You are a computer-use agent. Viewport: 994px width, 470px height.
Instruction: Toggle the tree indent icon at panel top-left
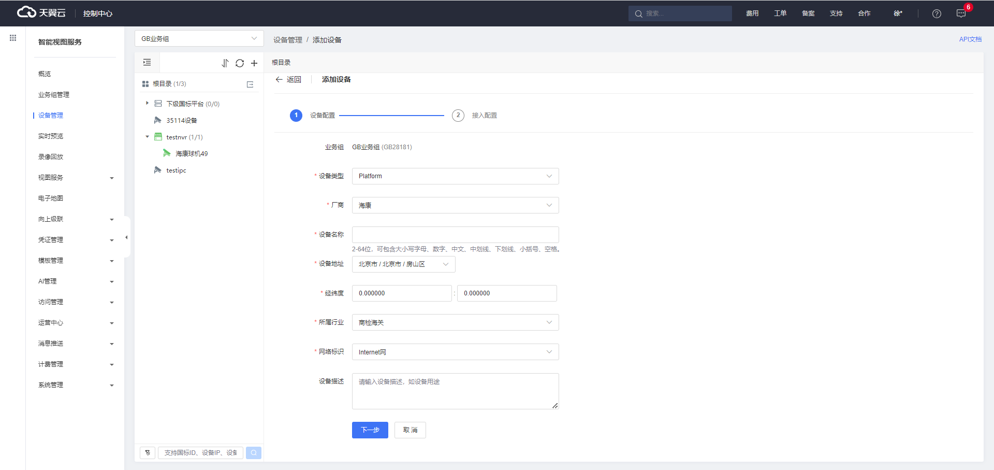pos(147,63)
